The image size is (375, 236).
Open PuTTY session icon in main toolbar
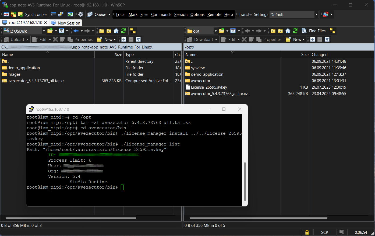[61, 15]
